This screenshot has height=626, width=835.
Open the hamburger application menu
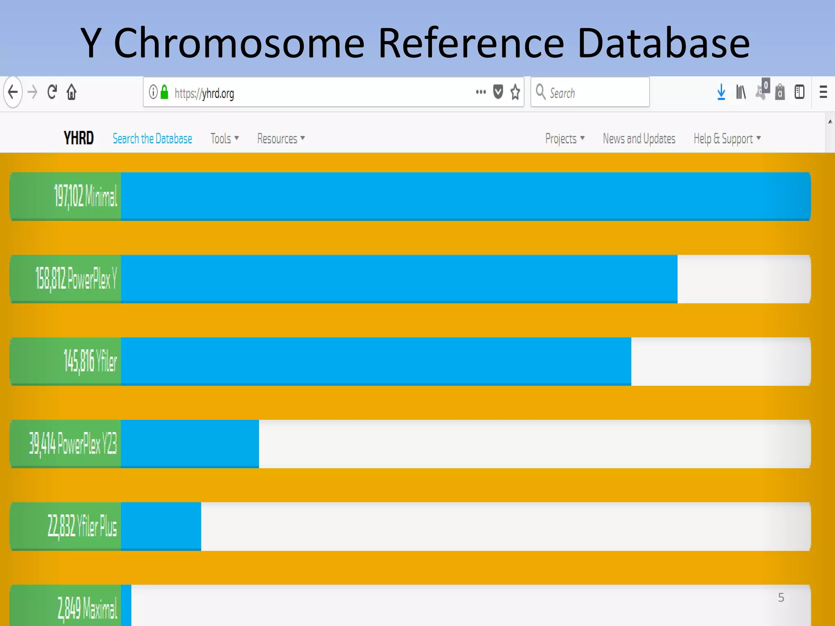pos(823,92)
